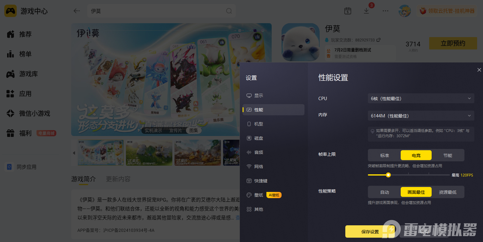Open the calendar reservation icon in top bar
483x242 pixels.
[348, 11]
